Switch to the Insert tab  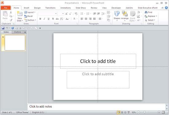(26, 8)
